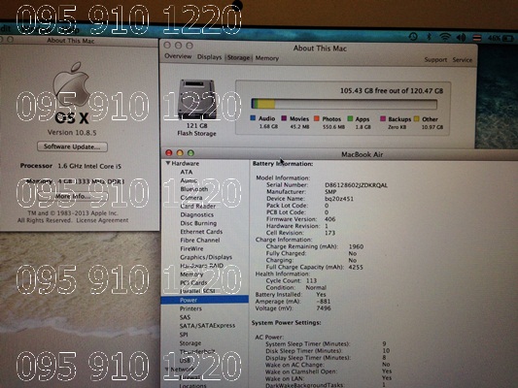Open the License Agreement link

(x=102, y=220)
